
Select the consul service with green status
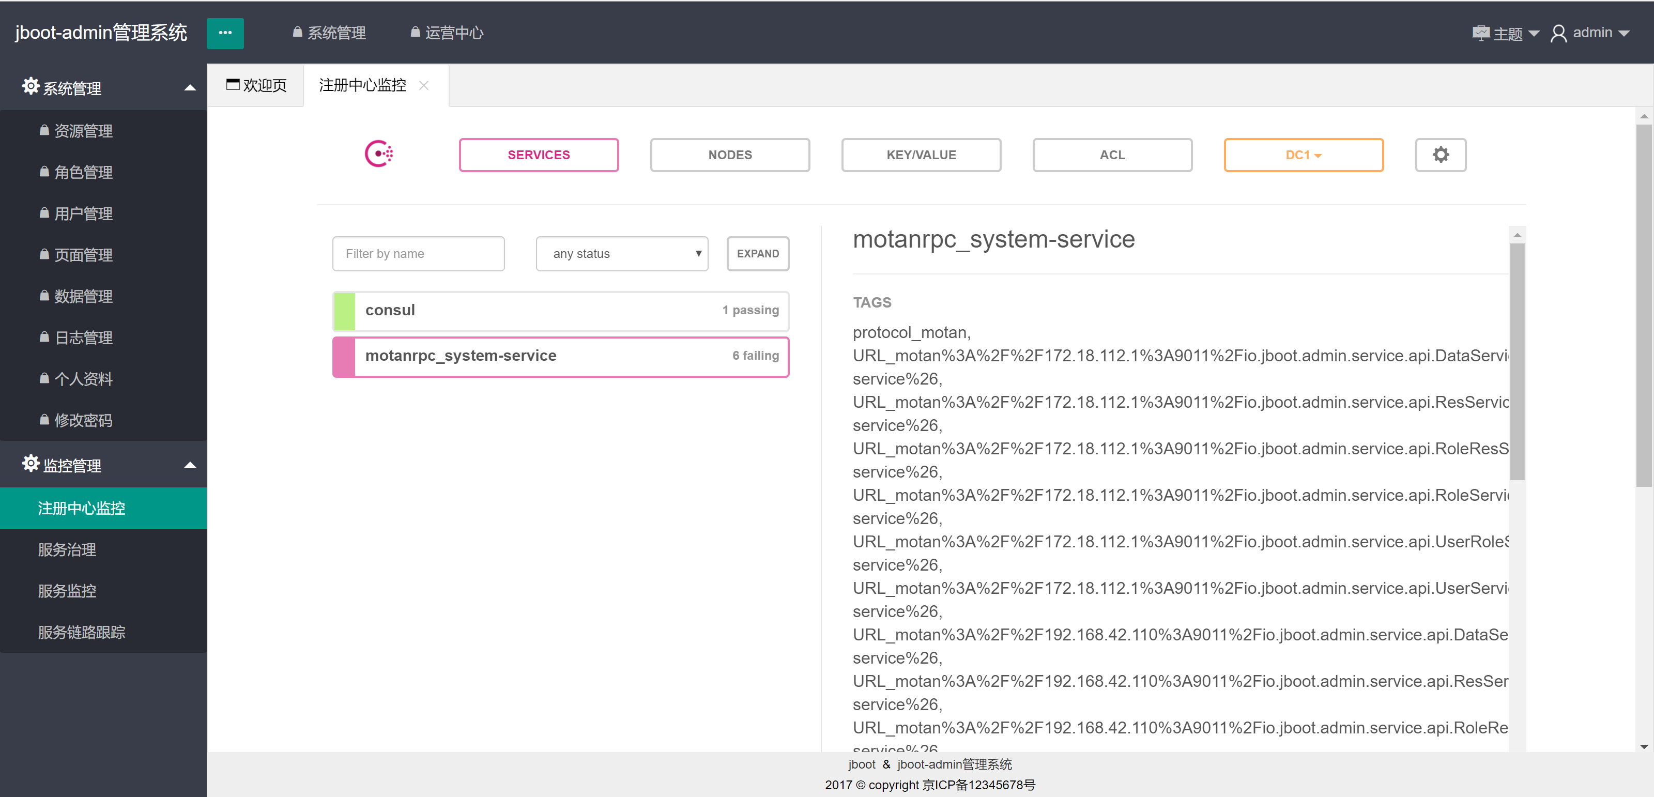(x=560, y=311)
